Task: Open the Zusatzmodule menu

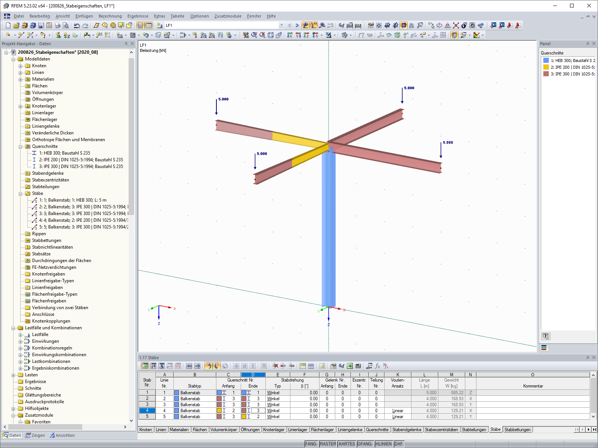Action: [x=228, y=16]
